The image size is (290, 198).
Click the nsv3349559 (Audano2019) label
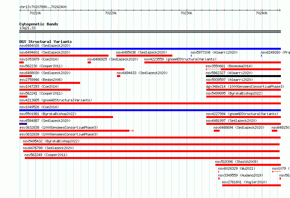(x=240, y=175)
